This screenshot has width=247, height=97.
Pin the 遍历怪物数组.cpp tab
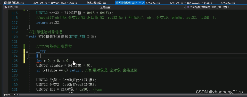[x=140, y=3]
